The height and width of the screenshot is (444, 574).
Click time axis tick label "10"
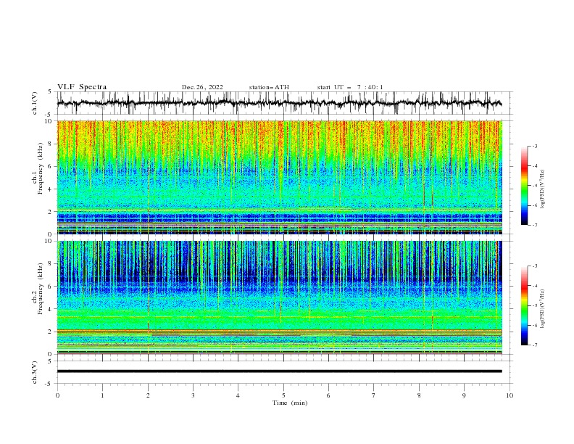[509, 395]
